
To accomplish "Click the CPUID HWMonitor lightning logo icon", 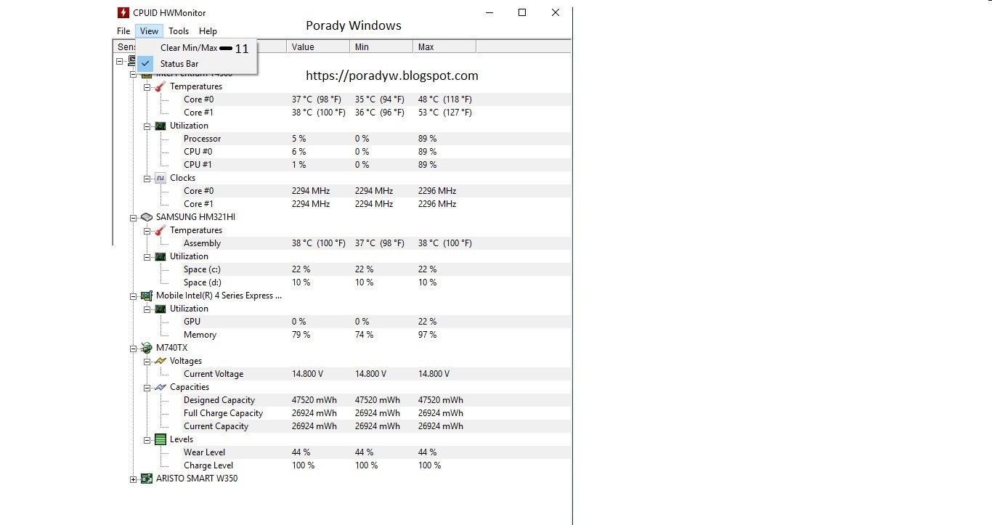I will (123, 12).
